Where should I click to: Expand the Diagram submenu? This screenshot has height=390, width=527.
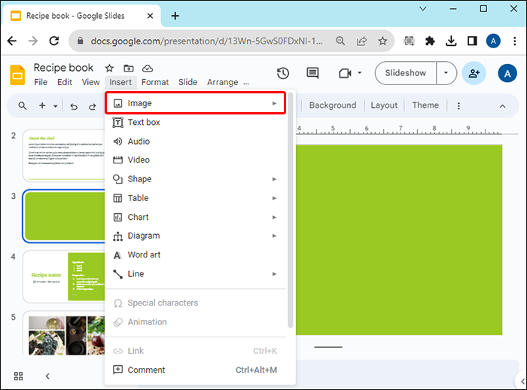(195, 236)
